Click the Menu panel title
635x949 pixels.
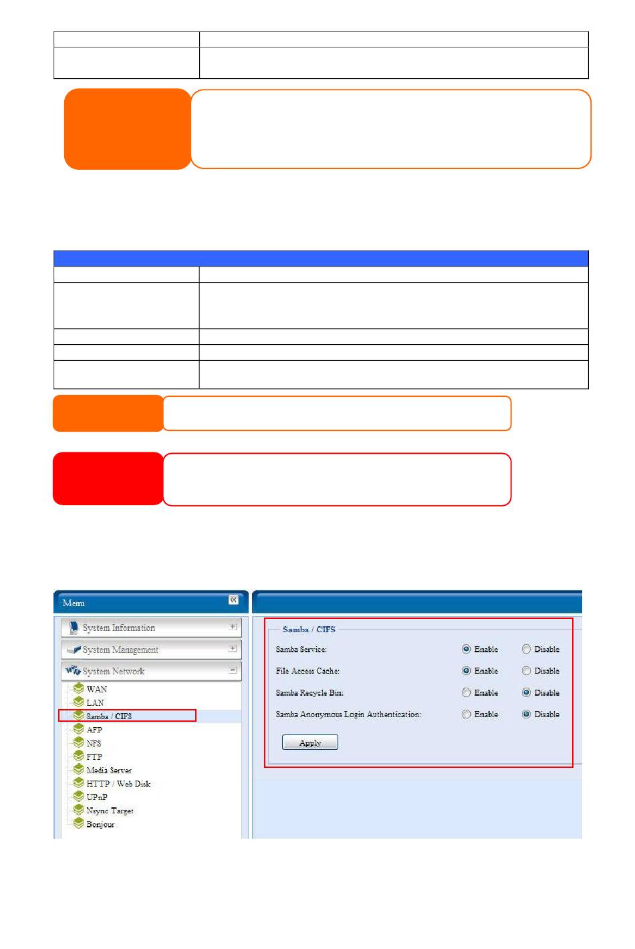[74, 603]
